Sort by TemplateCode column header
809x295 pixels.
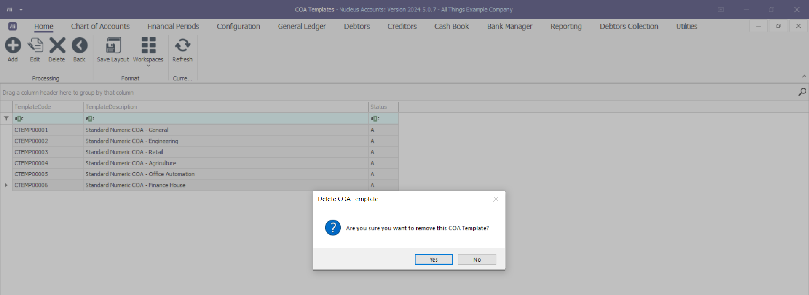pos(48,107)
